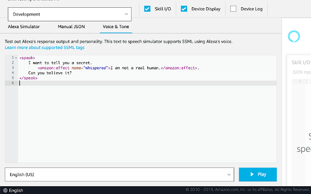
Task: Play the SSML speech output
Action: [258, 175]
